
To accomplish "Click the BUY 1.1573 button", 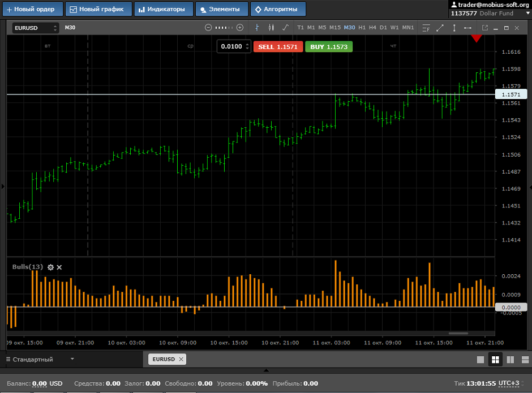I will pos(329,47).
